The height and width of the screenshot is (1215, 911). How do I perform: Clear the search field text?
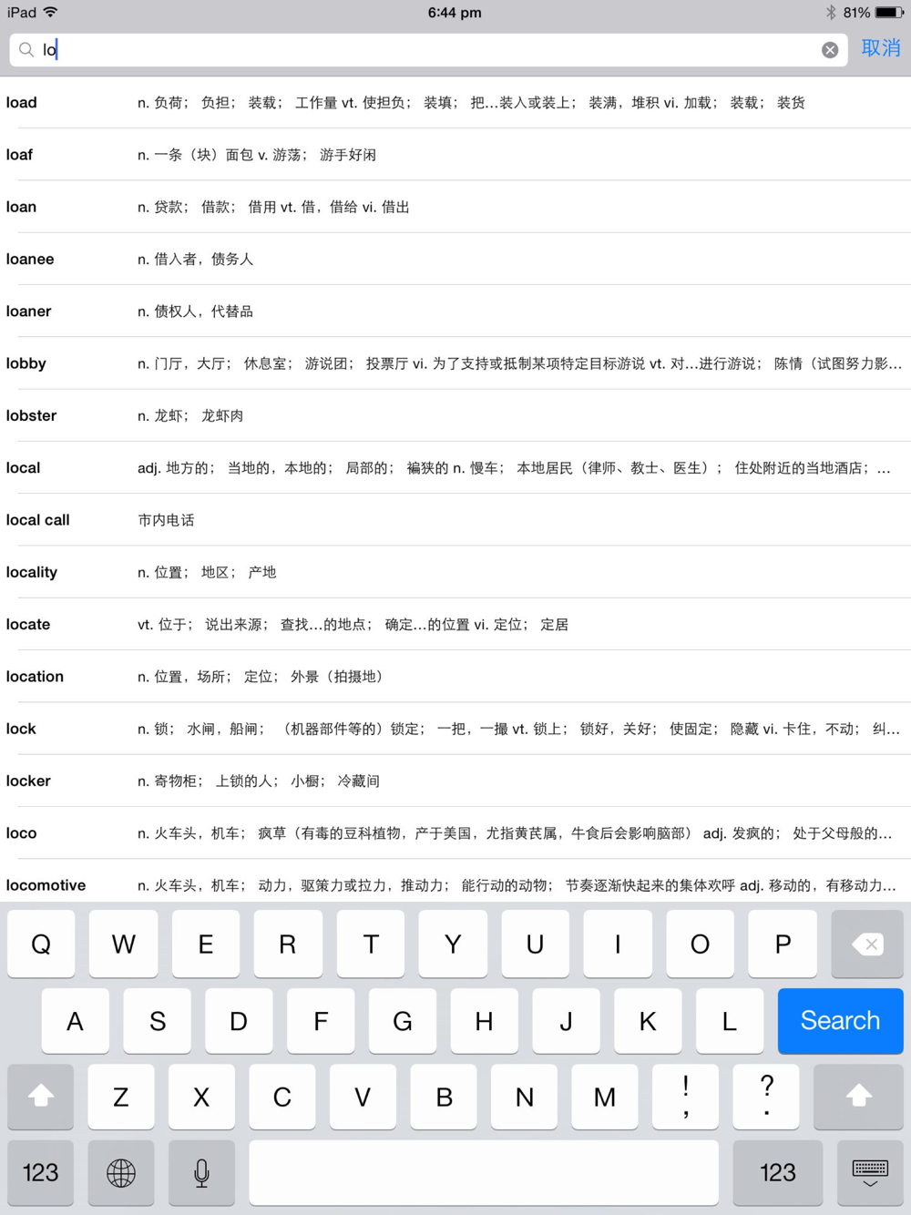pyautogui.click(x=830, y=50)
